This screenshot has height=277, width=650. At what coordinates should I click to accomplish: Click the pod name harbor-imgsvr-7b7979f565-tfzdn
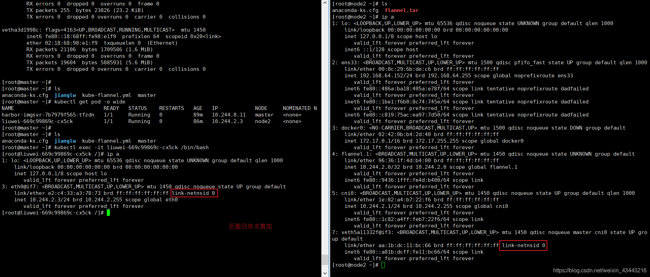point(48,115)
